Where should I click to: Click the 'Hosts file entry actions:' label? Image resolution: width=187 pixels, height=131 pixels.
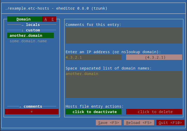(x=95, y=106)
